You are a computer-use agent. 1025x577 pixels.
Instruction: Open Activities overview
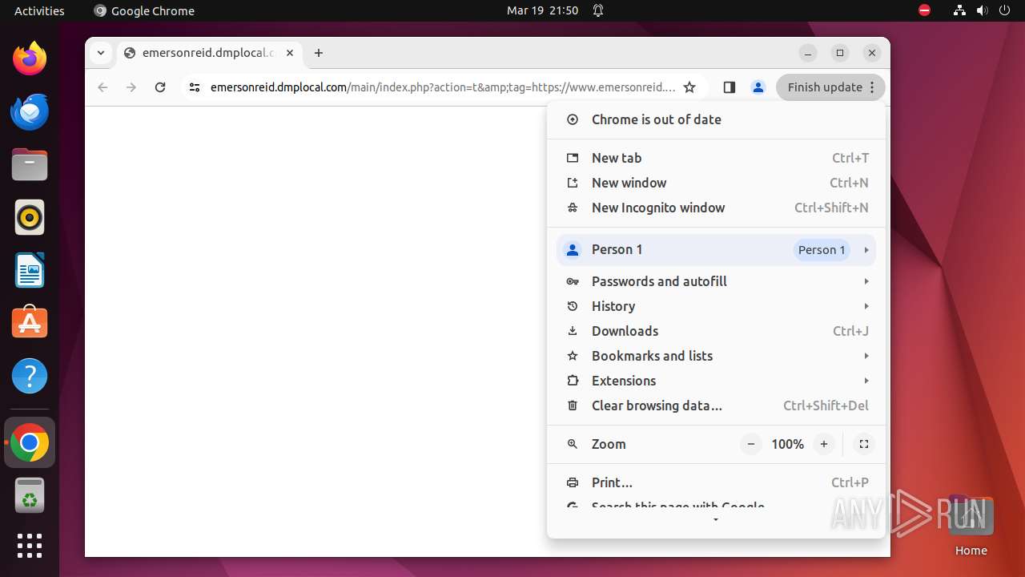point(39,10)
